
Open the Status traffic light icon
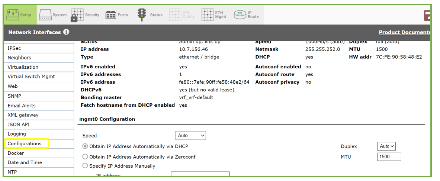pyautogui.click(x=142, y=15)
